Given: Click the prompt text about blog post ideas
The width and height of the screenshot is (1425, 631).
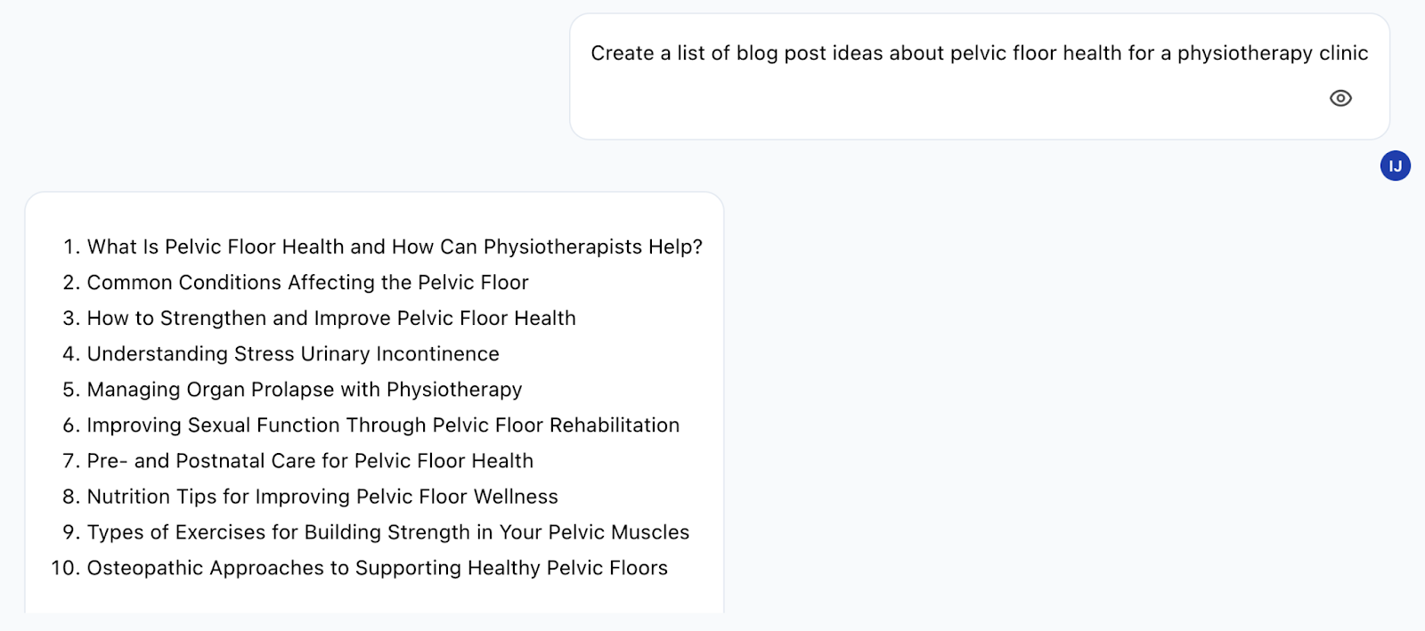Looking at the screenshot, I should [x=978, y=53].
